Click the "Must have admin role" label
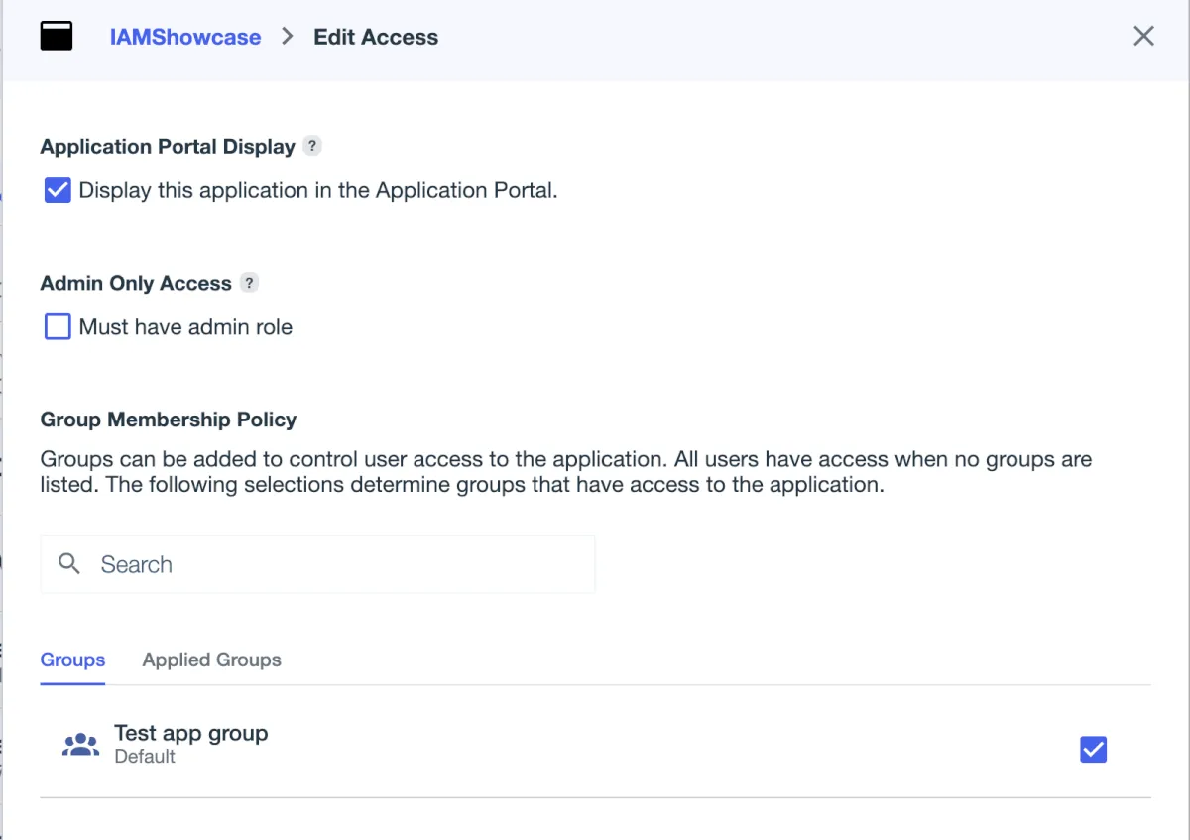 185,327
